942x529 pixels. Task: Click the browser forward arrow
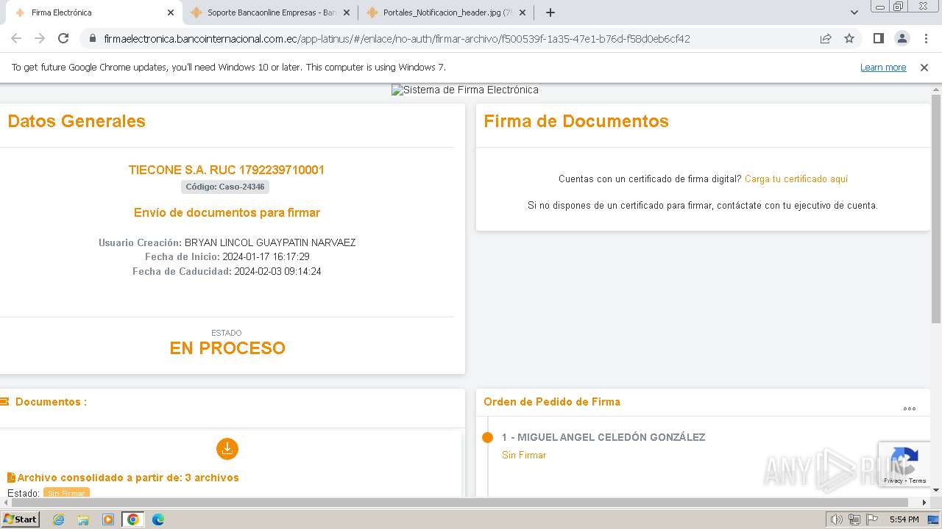[x=40, y=38]
